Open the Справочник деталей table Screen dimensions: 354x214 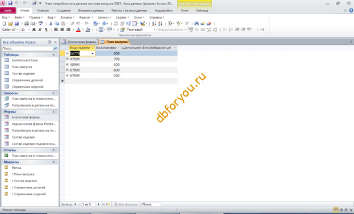27,80
